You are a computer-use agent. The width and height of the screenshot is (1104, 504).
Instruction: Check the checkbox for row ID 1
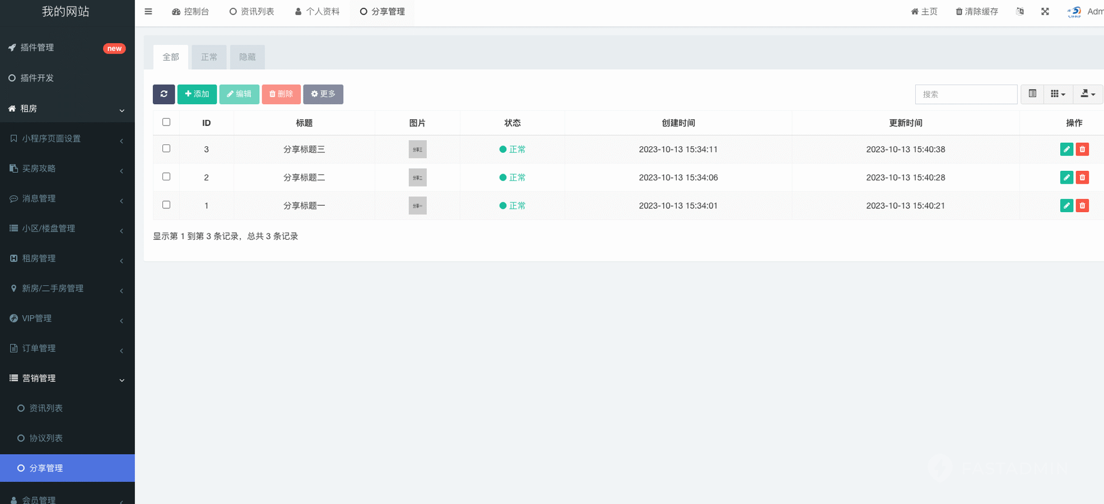[x=166, y=205]
